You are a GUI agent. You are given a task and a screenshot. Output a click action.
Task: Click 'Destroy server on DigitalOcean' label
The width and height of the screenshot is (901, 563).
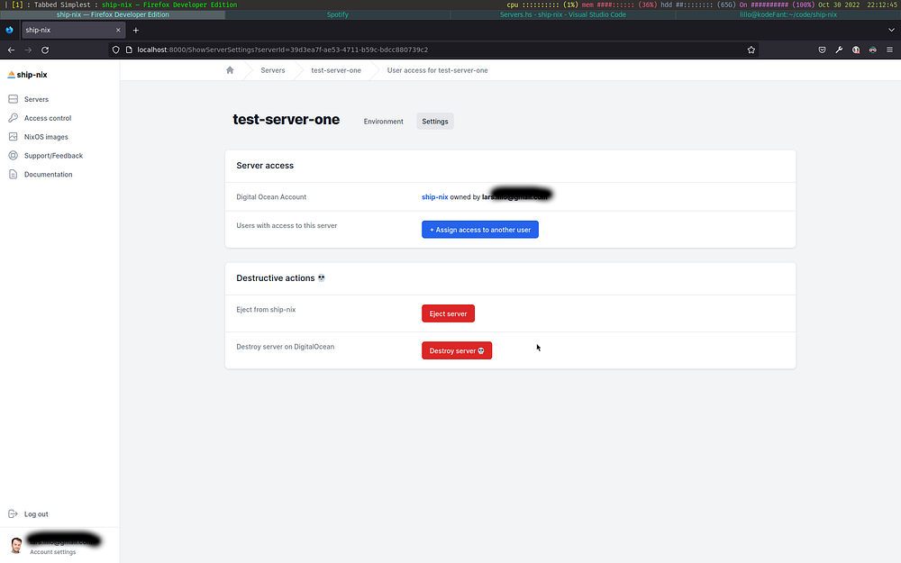pyautogui.click(x=285, y=347)
